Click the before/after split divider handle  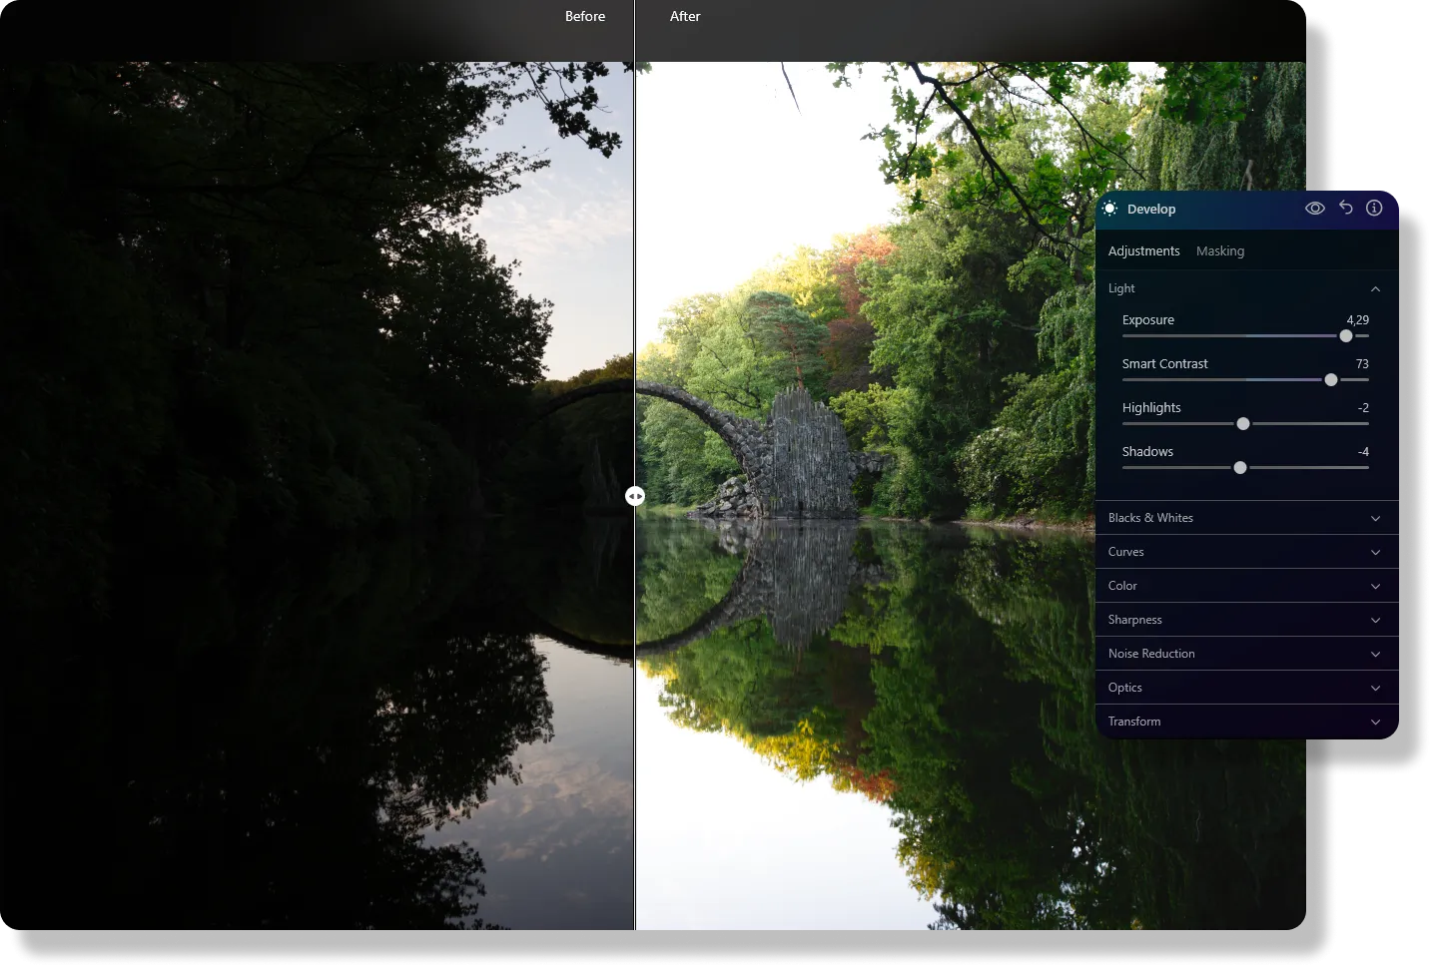635,496
